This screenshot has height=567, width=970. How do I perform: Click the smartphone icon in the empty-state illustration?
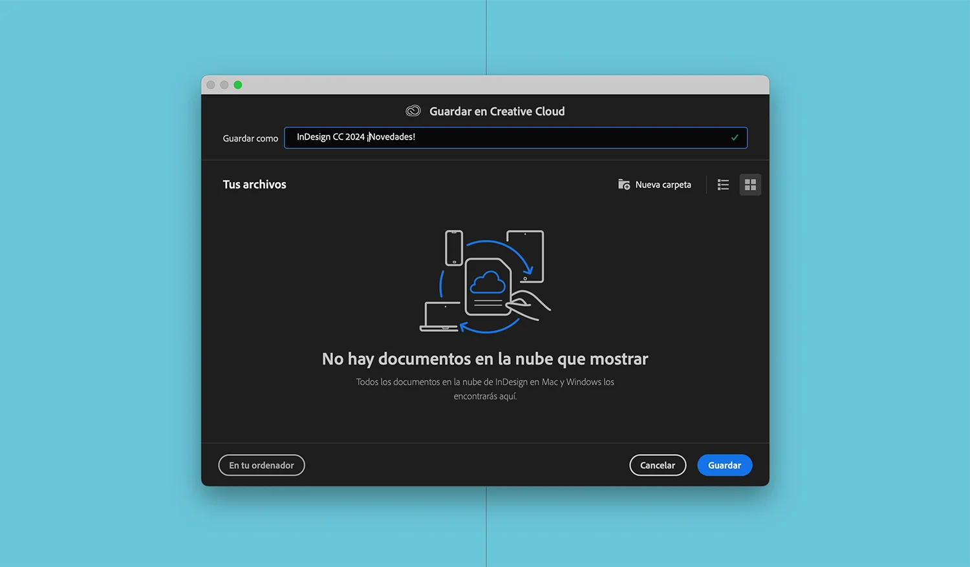tap(453, 249)
